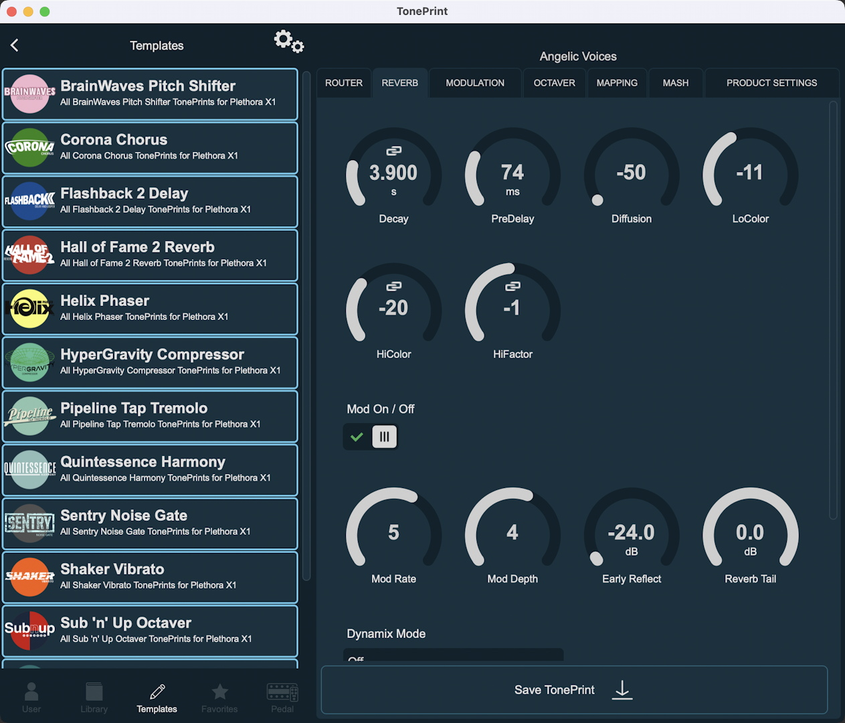This screenshot has width=845, height=723.
Task: Click the download arrow beside Save TonePrint
Action: pos(622,690)
